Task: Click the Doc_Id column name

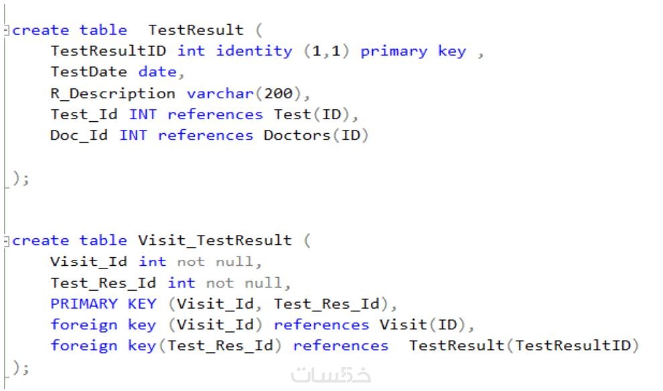Action: [79, 135]
